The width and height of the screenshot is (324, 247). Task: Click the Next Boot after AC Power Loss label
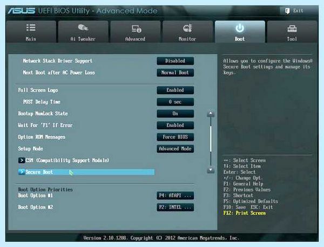59,73
